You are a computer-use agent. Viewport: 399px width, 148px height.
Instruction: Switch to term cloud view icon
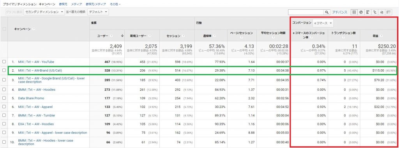(381, 12)
